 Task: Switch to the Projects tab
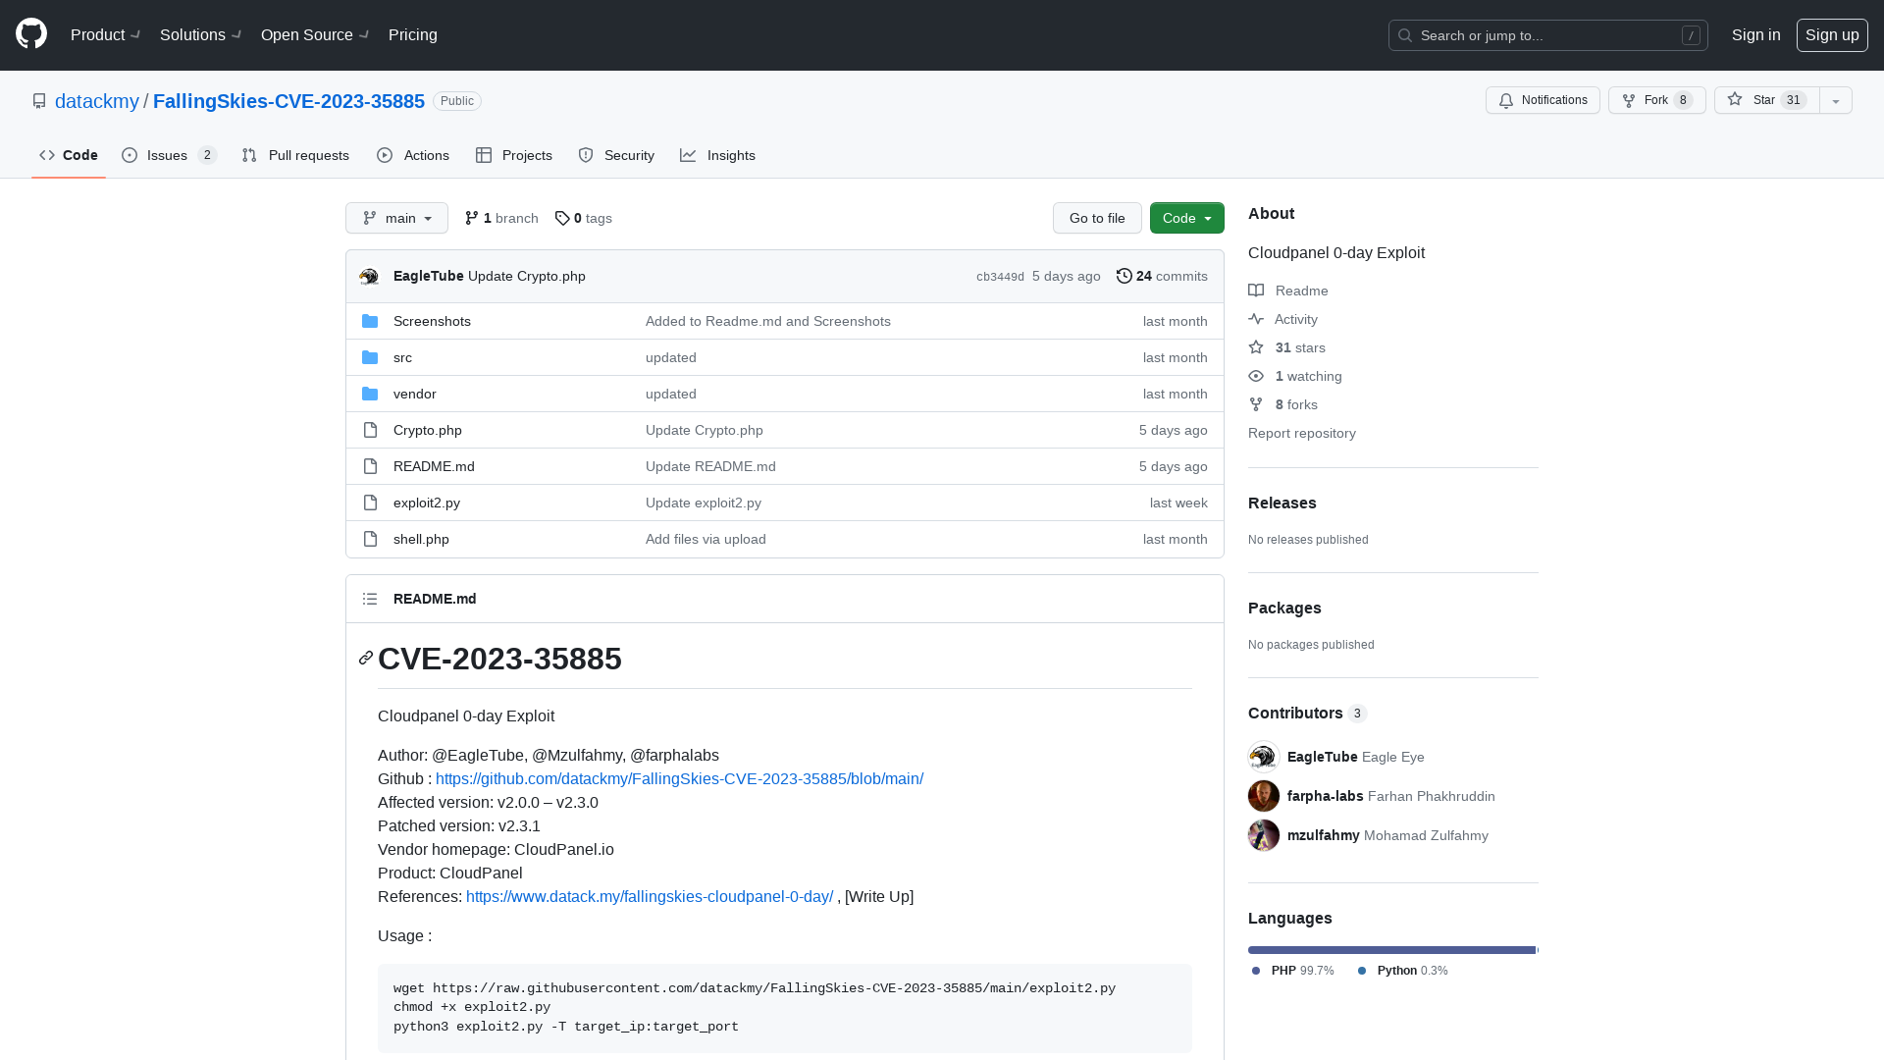[514, 155]
